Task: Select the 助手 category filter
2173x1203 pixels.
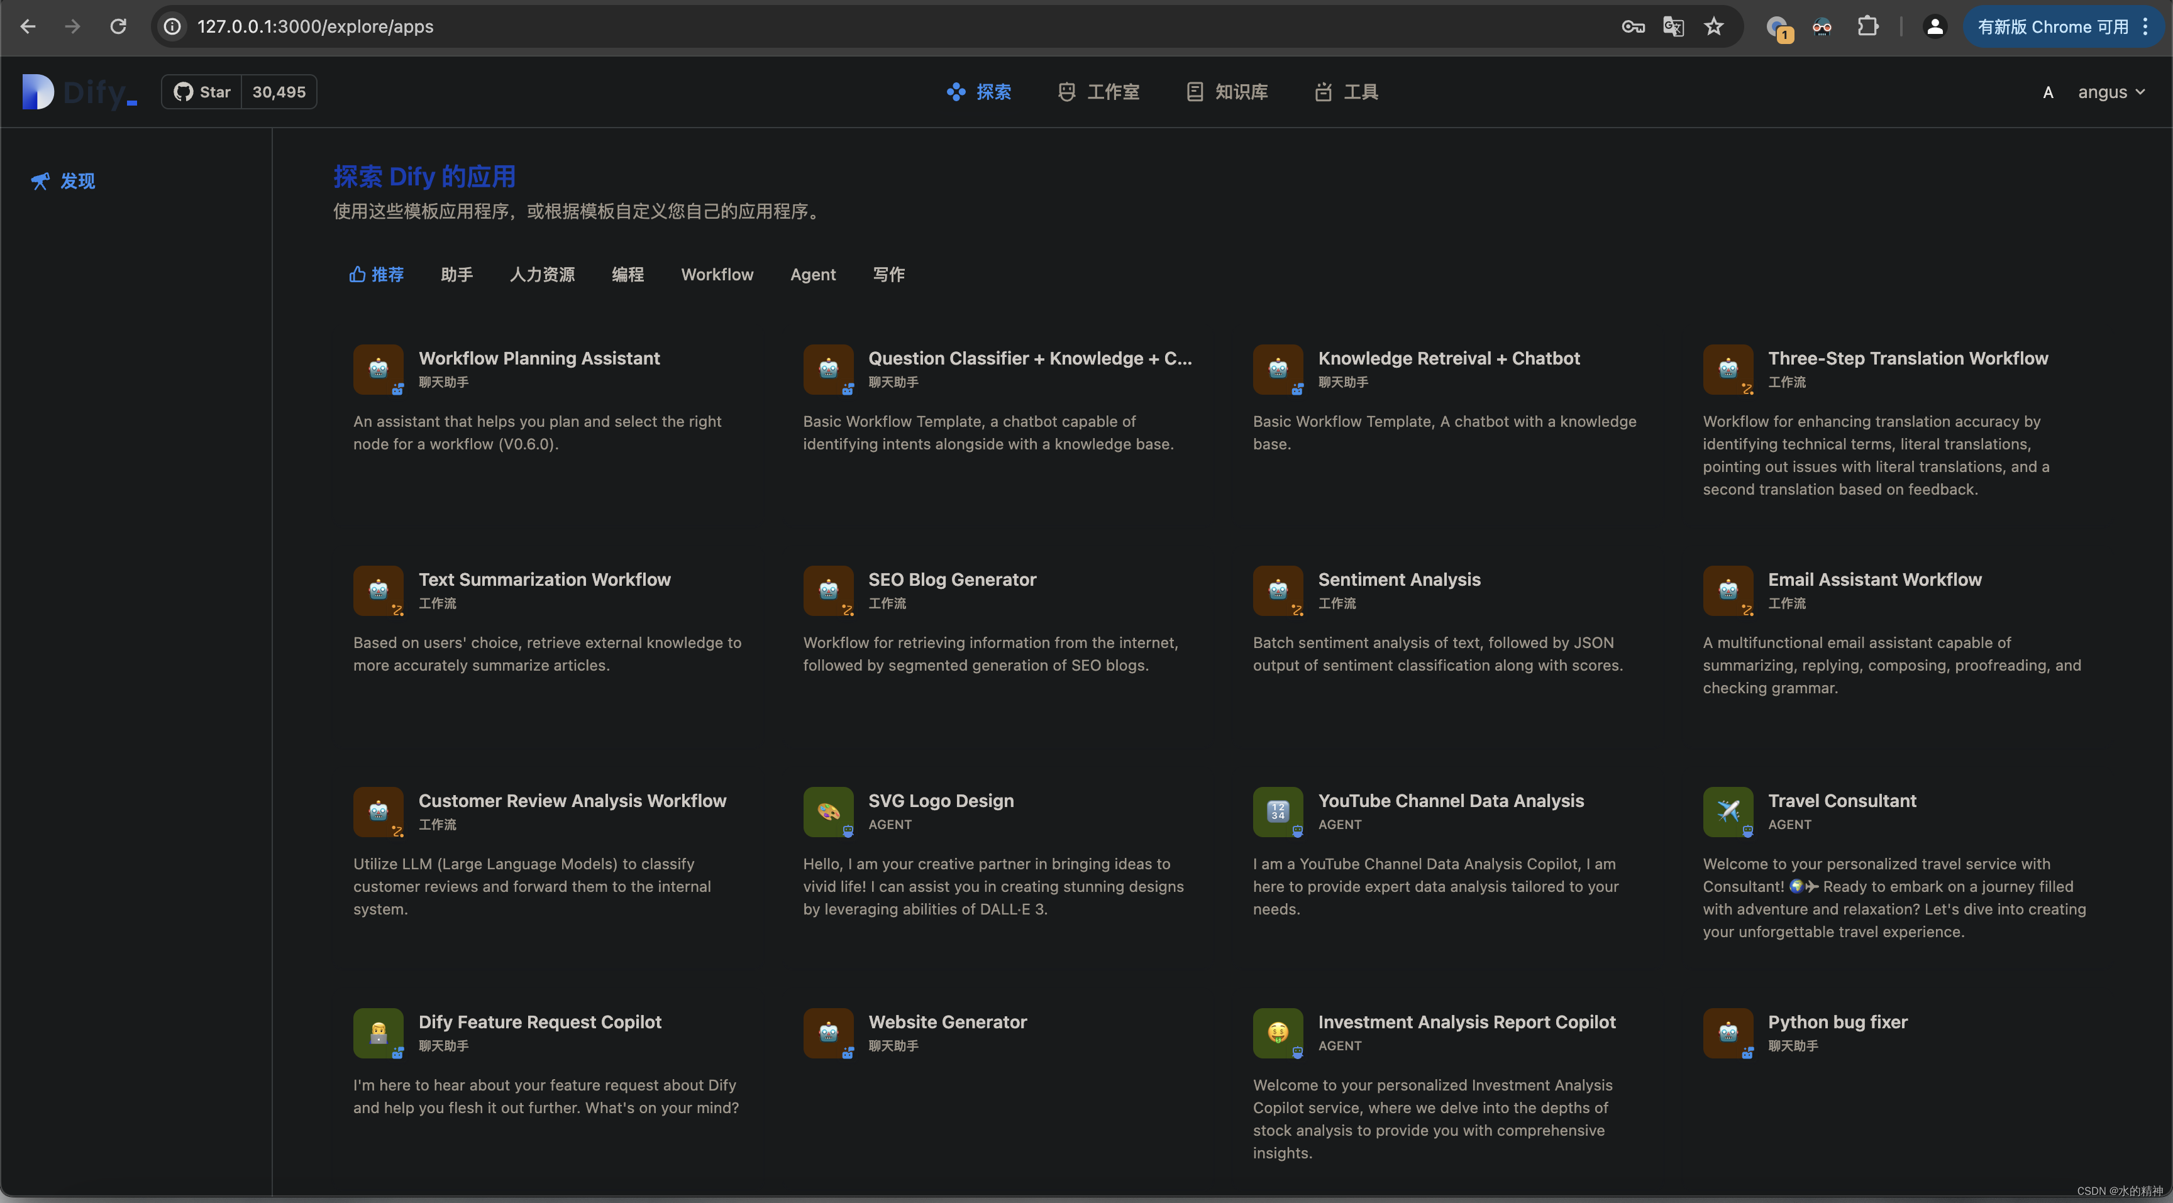Action: click(x=456, y=274)
